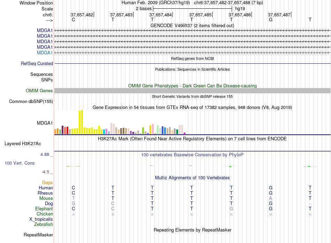This screenshot has width=331, height=243.
Task: Click the green OMIM Gene Phenotypes title
Action: [x=193, y=86]
